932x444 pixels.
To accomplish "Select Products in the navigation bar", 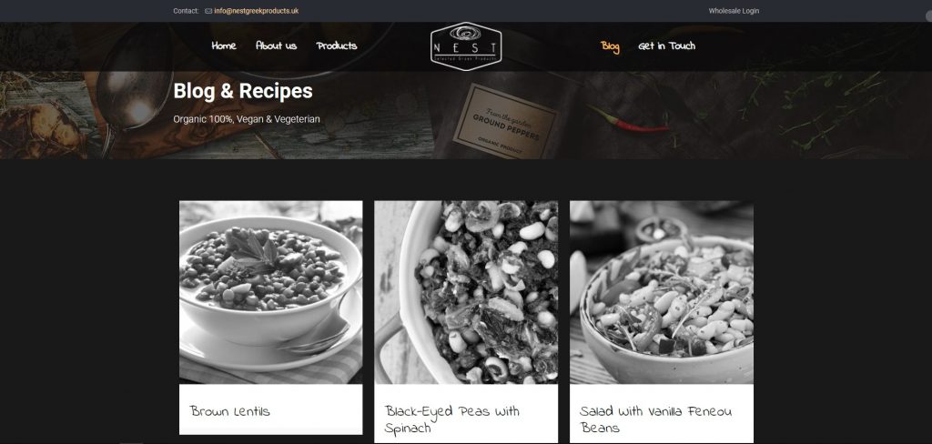I will click(337, 45).
